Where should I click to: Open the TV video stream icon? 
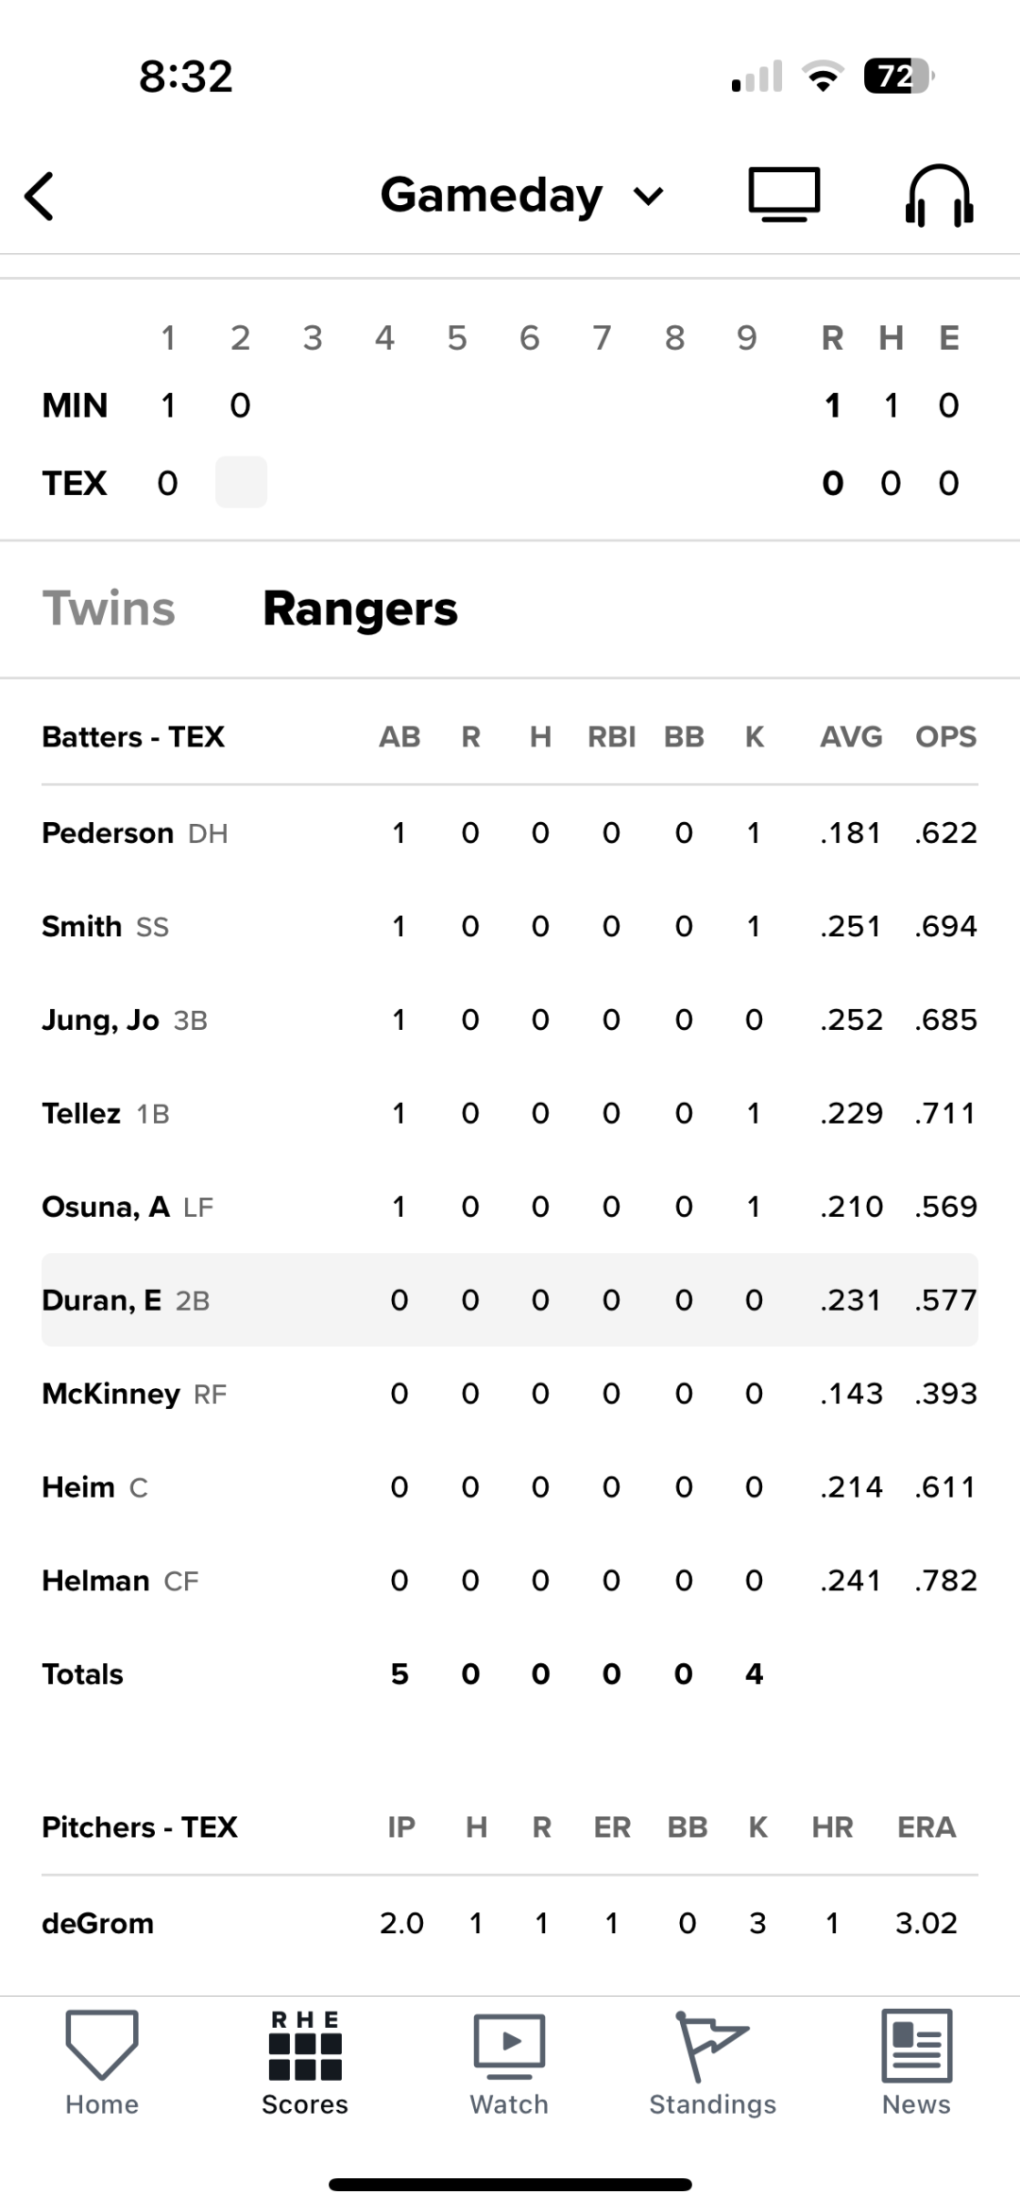(x=784, y=195)
